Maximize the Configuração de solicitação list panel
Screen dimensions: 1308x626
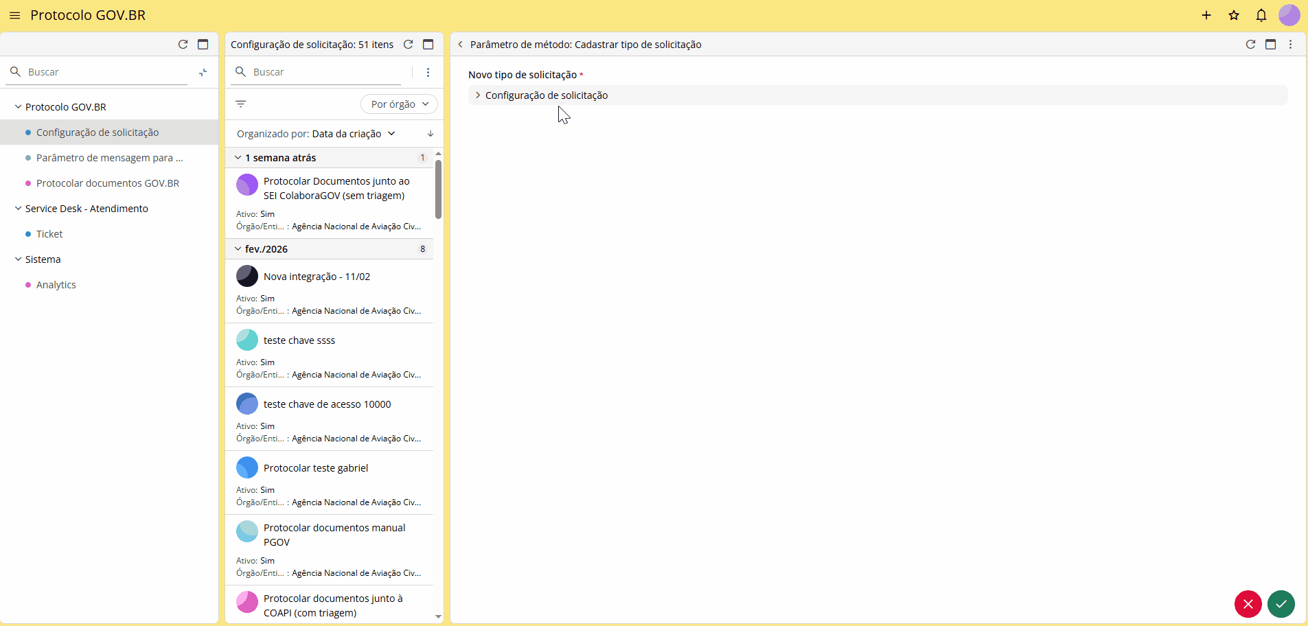tap(428, 44)
